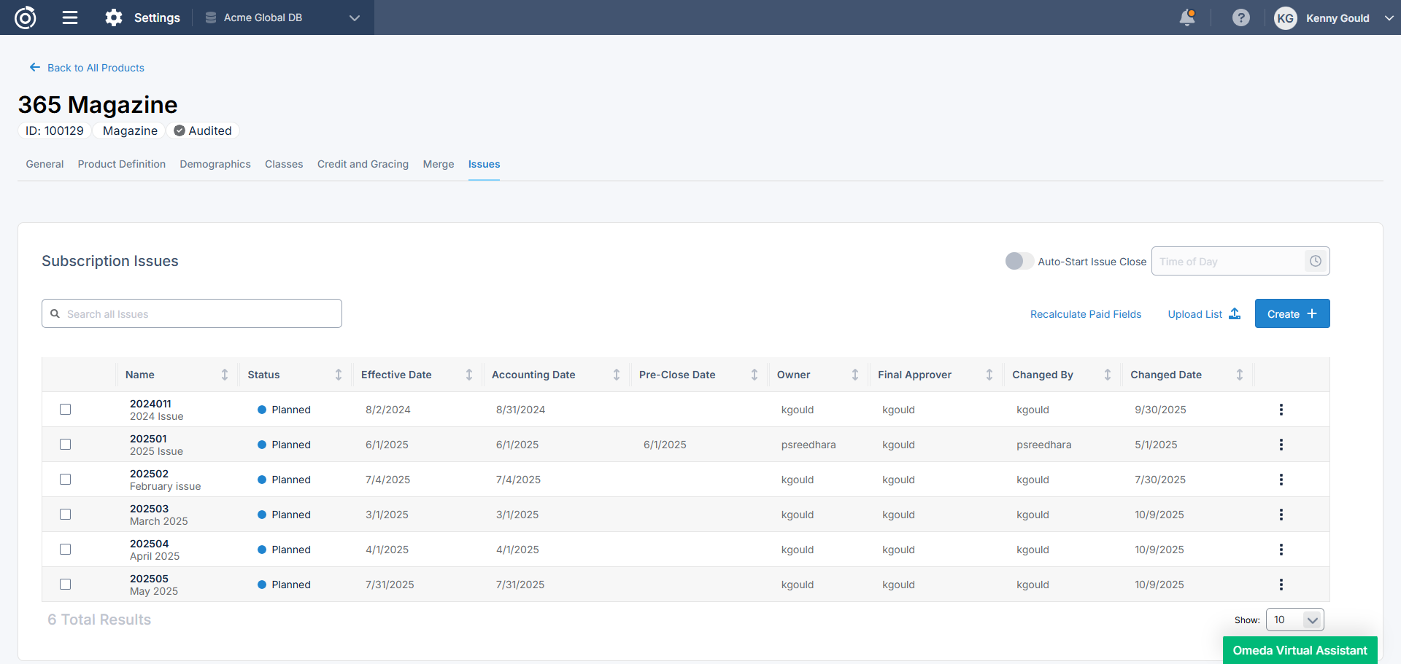This screenshot has height=664, width=1401.
Task: Check the box for issue 202503
Action: 66,515
